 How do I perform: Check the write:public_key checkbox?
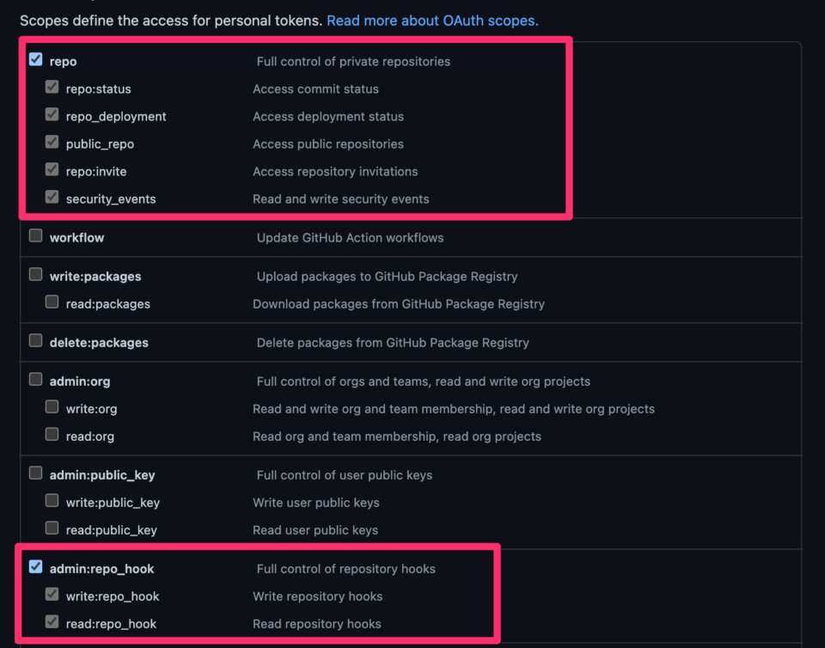52,500
